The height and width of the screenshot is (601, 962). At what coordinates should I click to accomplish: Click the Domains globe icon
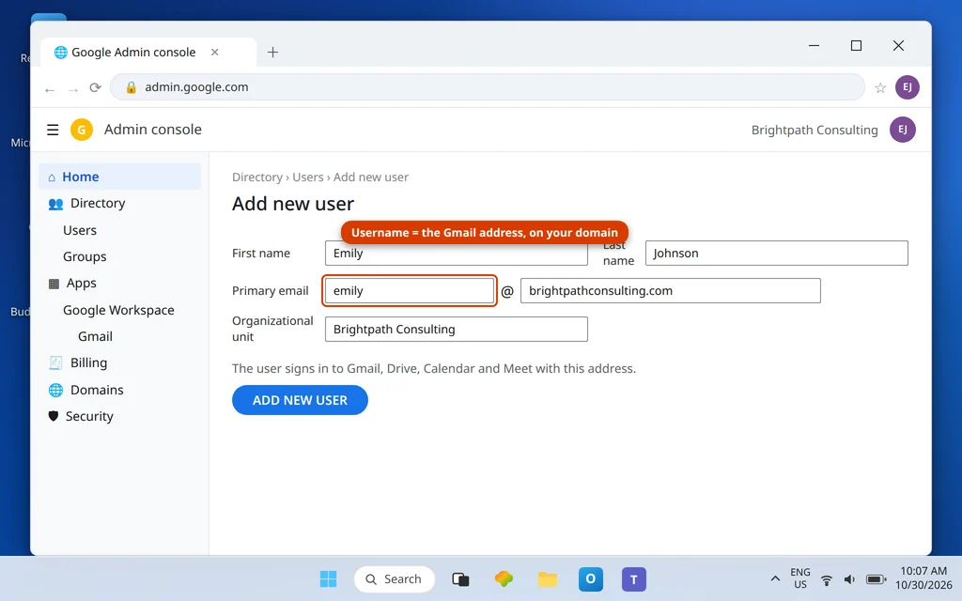[x=55, y=390]
